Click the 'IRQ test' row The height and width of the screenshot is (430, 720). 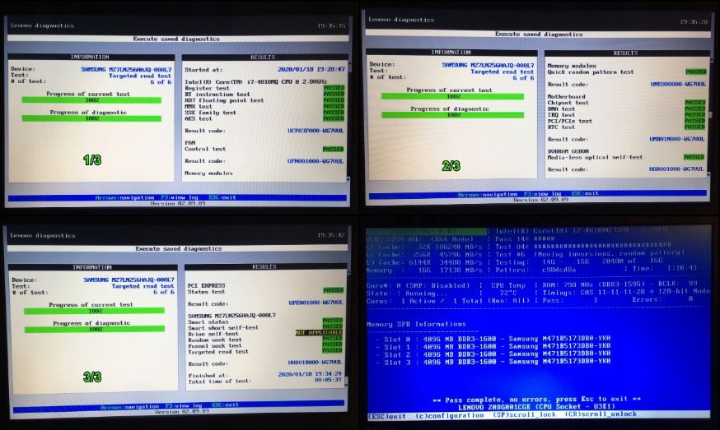[x=626, y=115]
